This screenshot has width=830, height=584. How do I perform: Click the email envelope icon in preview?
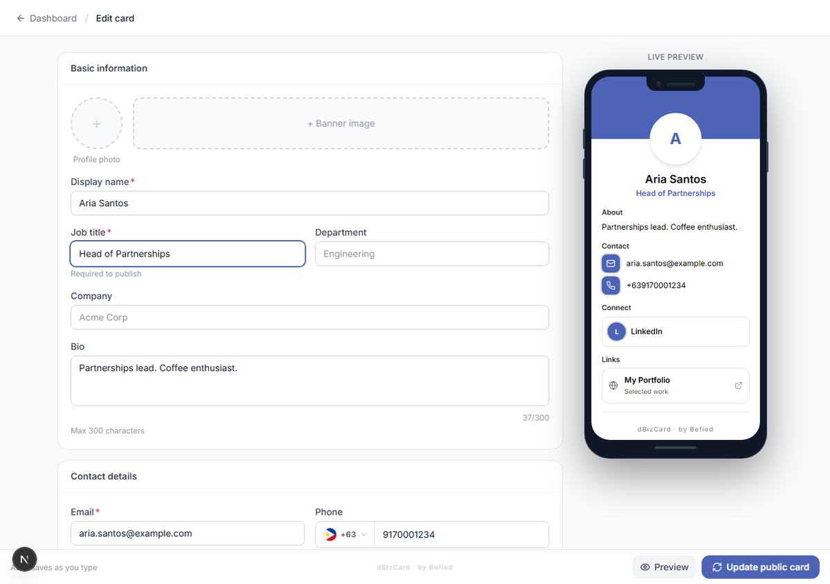tap(611, 264)
